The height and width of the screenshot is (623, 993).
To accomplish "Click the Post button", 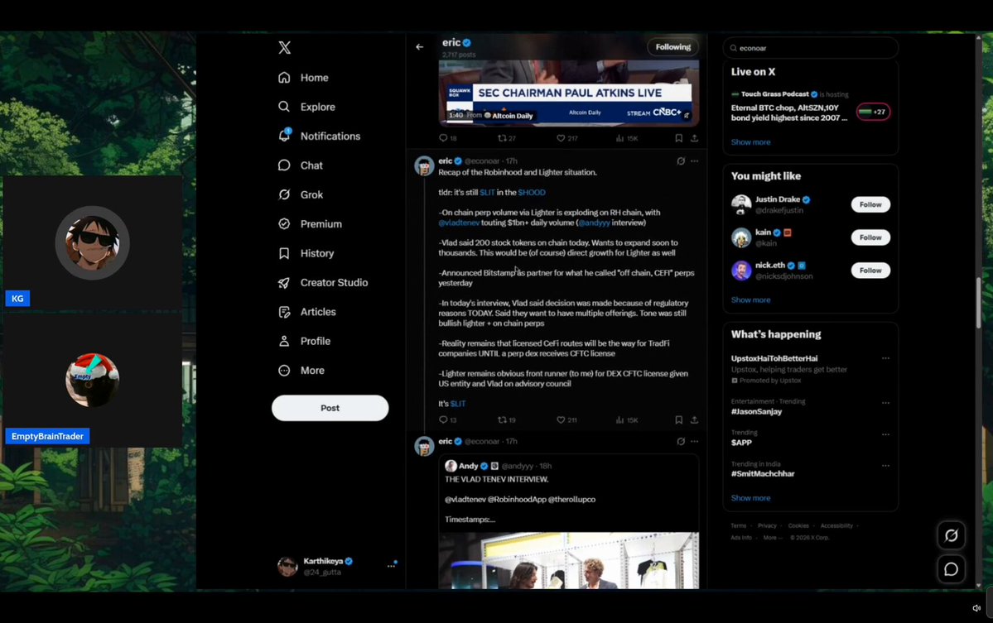I will [330, 408].
